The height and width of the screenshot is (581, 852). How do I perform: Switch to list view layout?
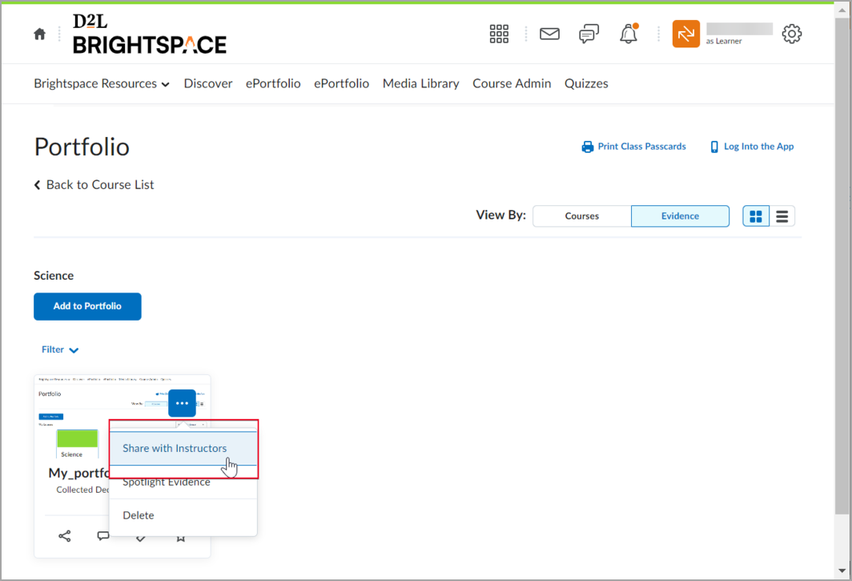tap(782, 216)
